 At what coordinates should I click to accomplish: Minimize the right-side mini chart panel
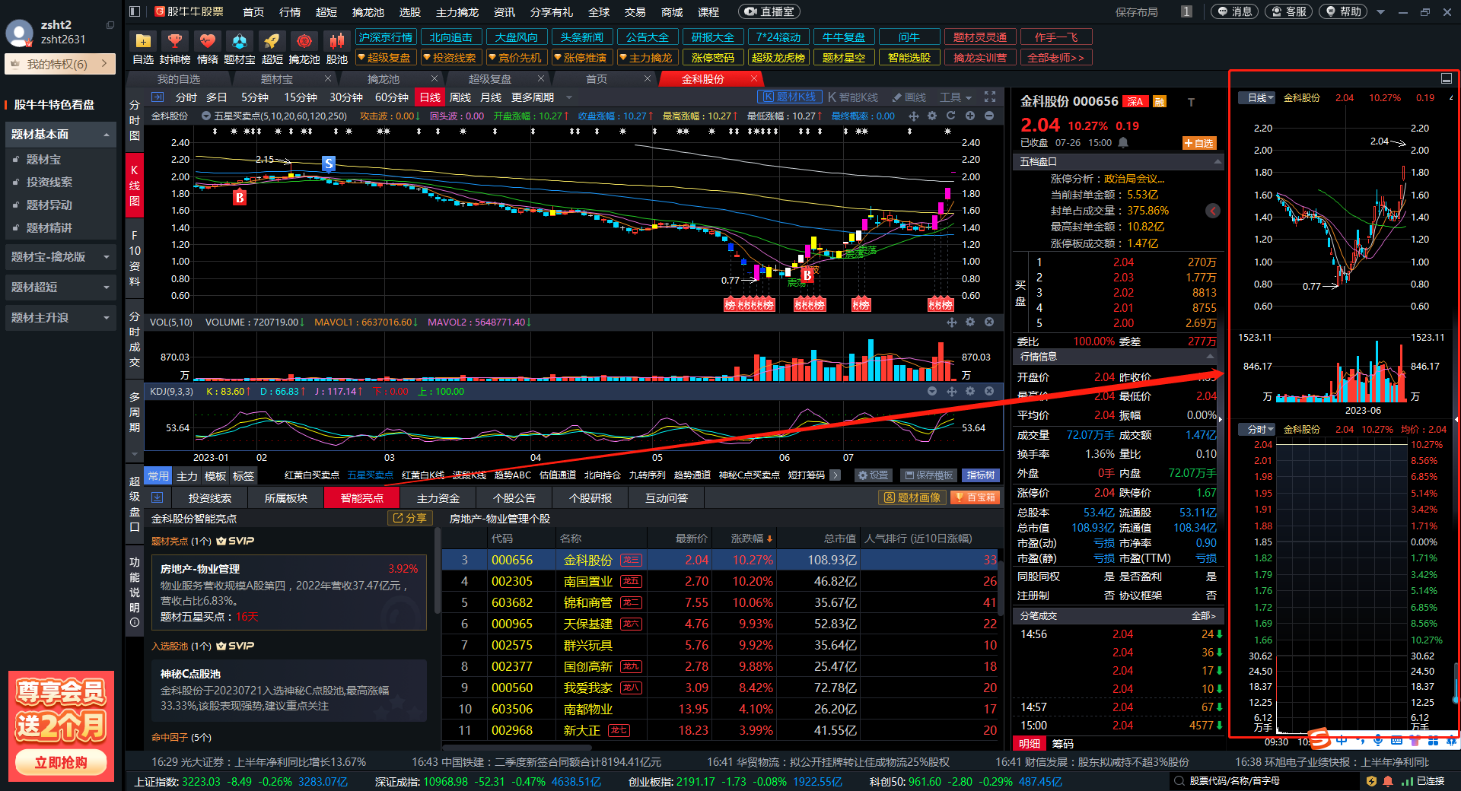pyautogui.click(x=1447, y=78)
